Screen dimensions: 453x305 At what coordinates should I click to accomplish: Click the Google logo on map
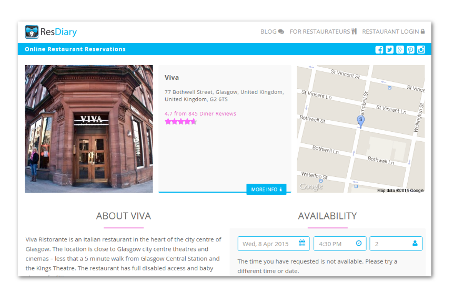[310, 187]
